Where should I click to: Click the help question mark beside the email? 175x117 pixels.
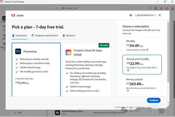tap(131, 15)
